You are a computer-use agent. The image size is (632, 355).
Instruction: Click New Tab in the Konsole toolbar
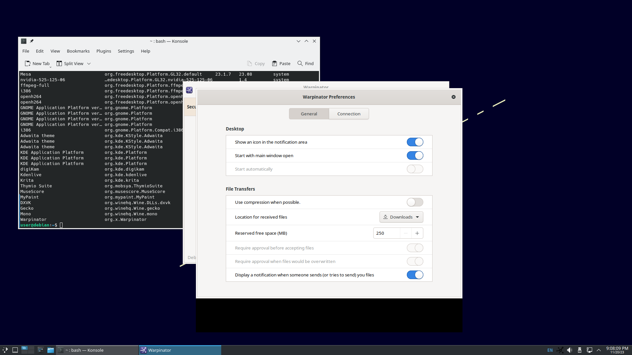click(x=37, y=63)
